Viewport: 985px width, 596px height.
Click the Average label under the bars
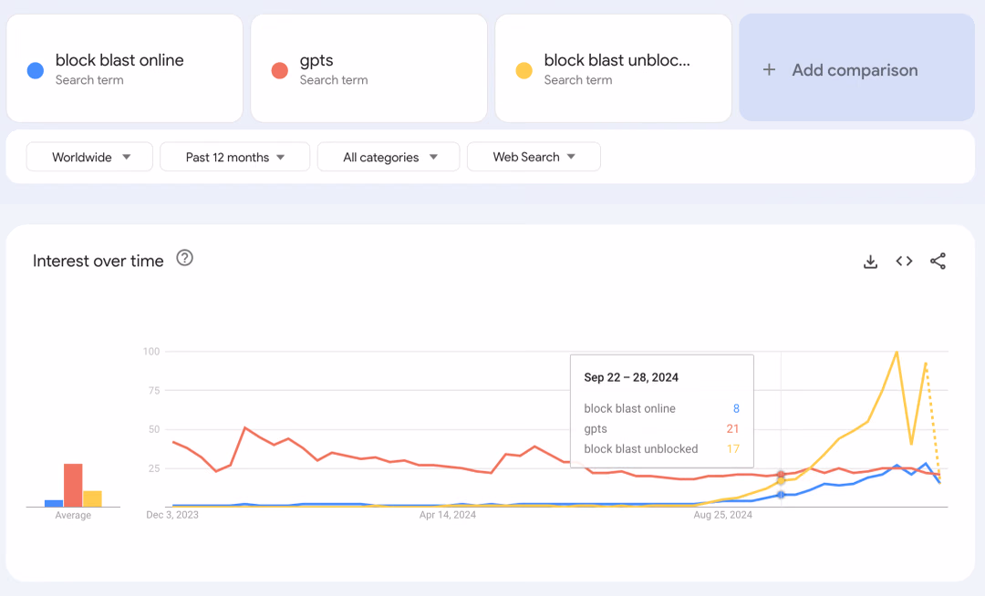(x=73, y=515)
